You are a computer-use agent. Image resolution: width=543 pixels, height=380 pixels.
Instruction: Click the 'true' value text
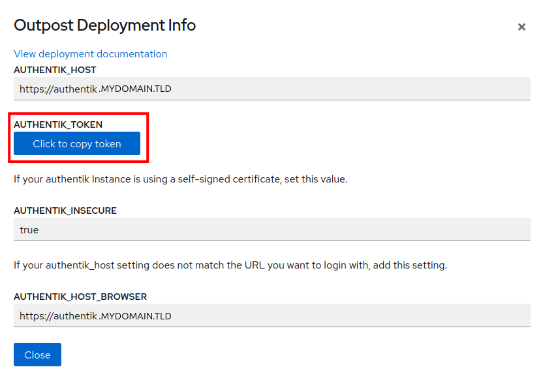[29, 230]
